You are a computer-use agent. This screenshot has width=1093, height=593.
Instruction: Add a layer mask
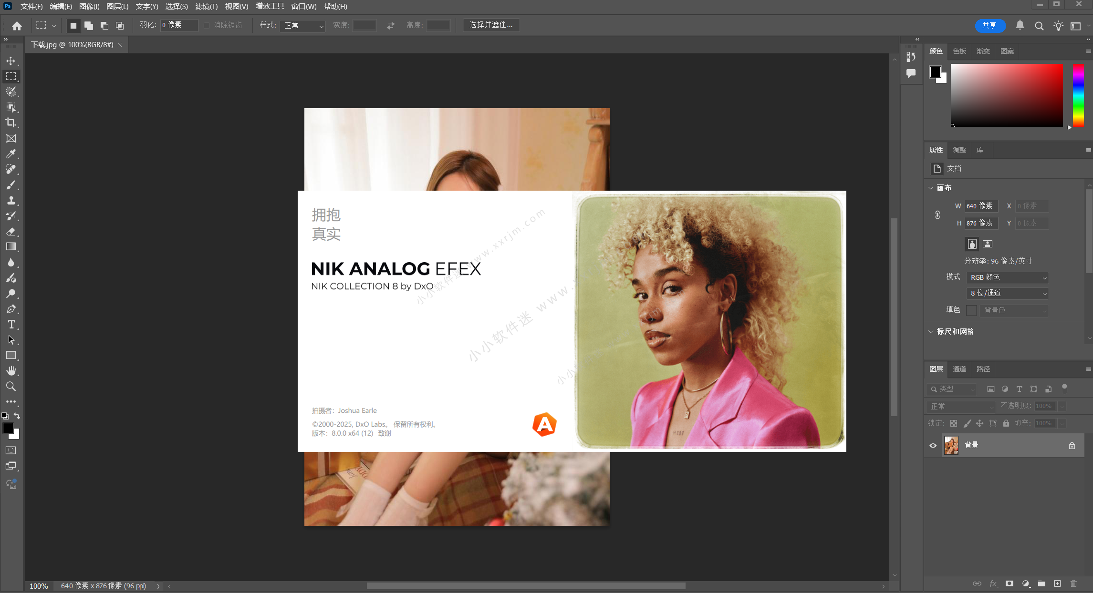(x=1009, y=583)
